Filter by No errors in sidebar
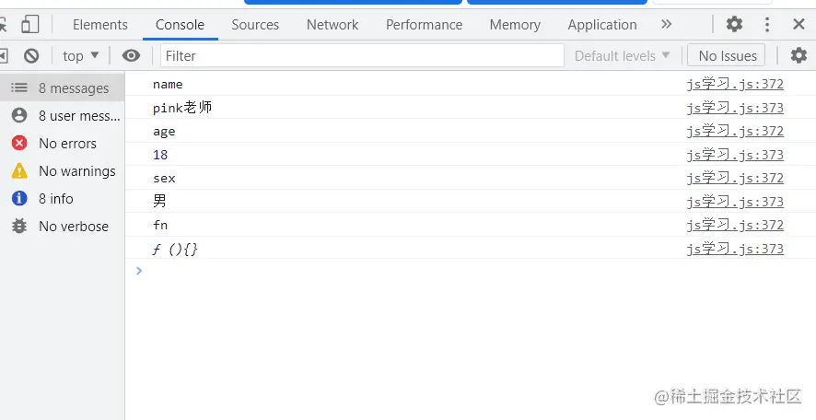 tap(63, 143)
